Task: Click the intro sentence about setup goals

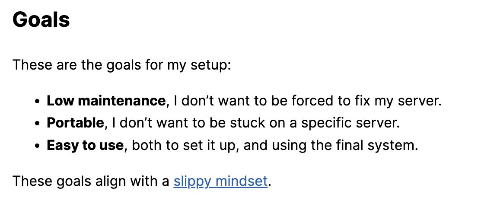Action: [122, 66]
